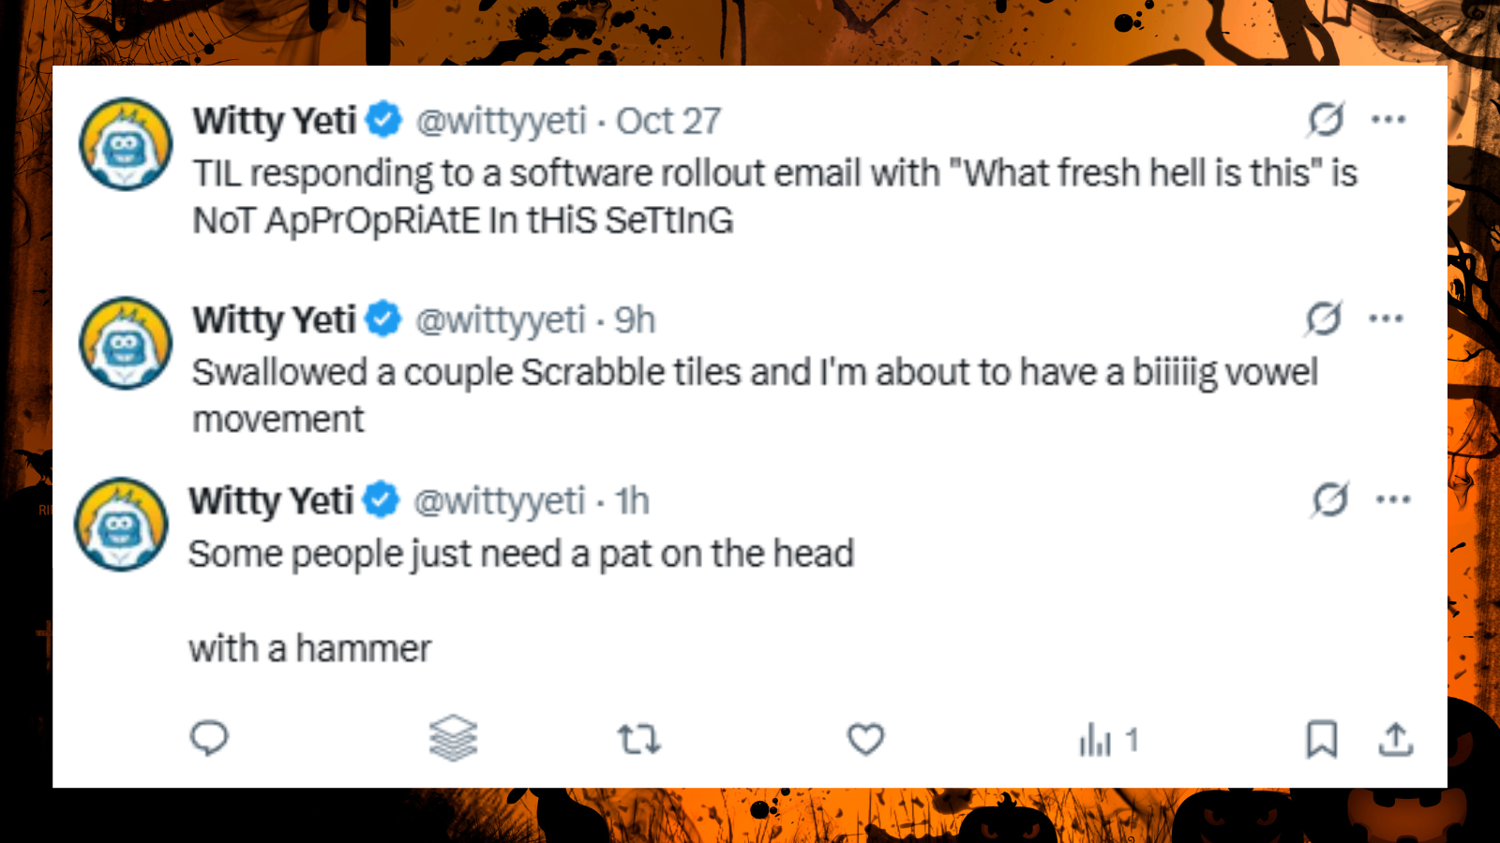Click the verified badge on the third tweet
The height and width of the screenshot is (843, 1500).
point(382,500)
